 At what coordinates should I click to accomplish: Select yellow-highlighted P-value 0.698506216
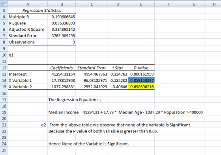coord(141,87)
